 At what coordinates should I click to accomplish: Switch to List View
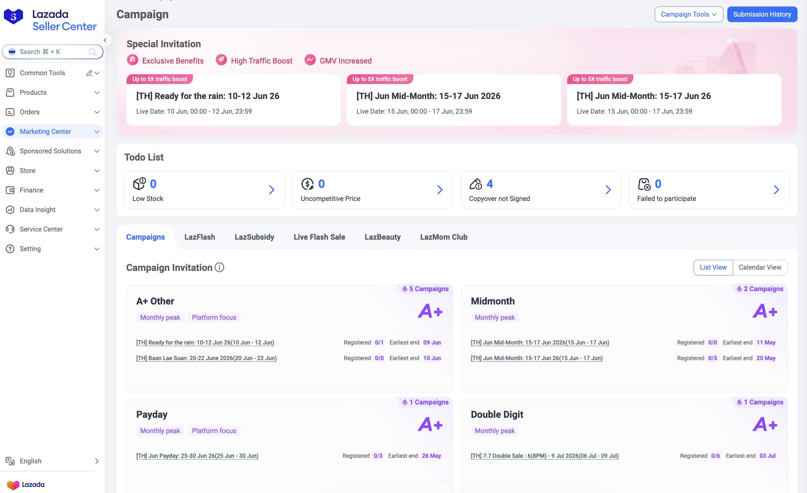point(713,267)
